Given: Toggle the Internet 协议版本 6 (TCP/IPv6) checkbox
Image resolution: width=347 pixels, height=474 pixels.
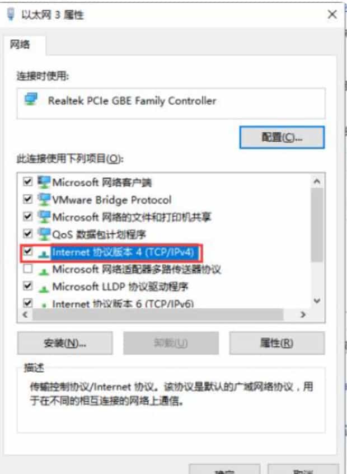Looking at the screenshot, I should [x=28, y=303].
